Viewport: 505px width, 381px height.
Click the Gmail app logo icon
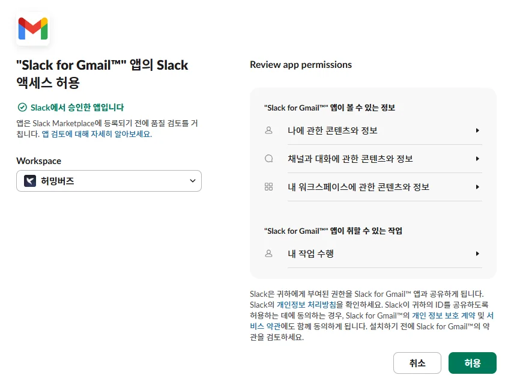pos(33,28)
